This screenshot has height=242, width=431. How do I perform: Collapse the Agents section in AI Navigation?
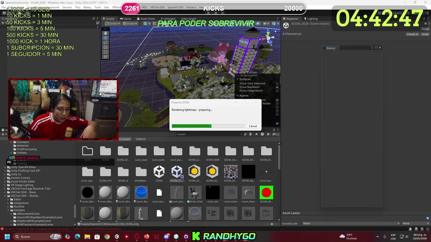click(237, 96)
